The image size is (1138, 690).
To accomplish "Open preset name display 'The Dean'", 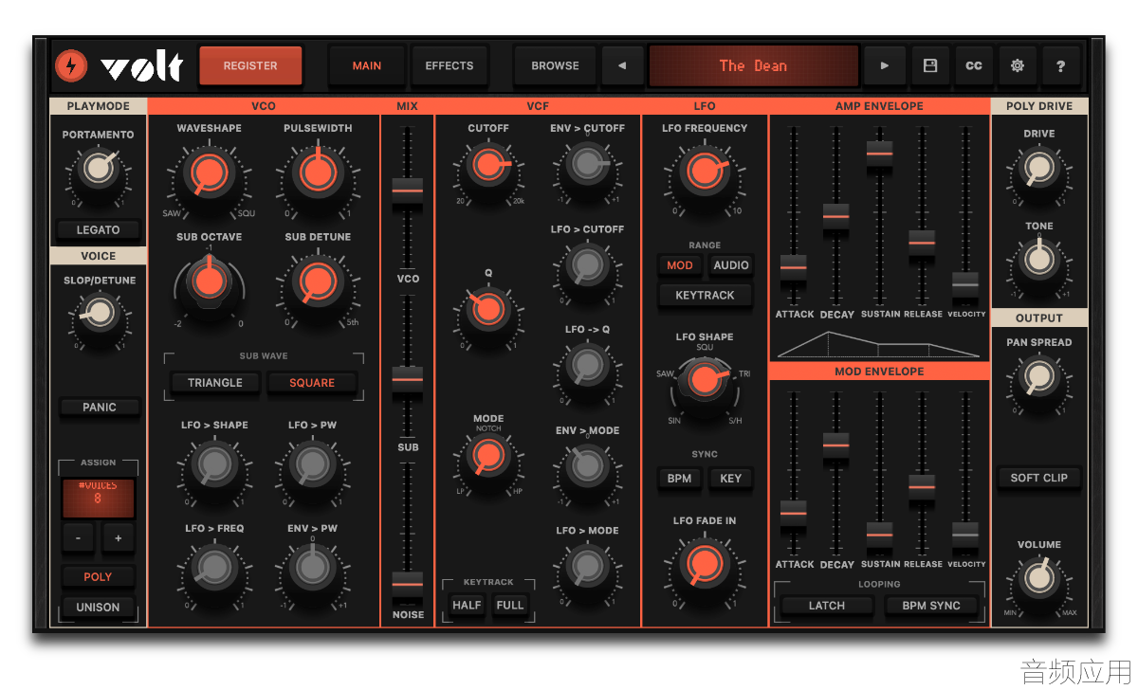I will [x=753, y=66].
